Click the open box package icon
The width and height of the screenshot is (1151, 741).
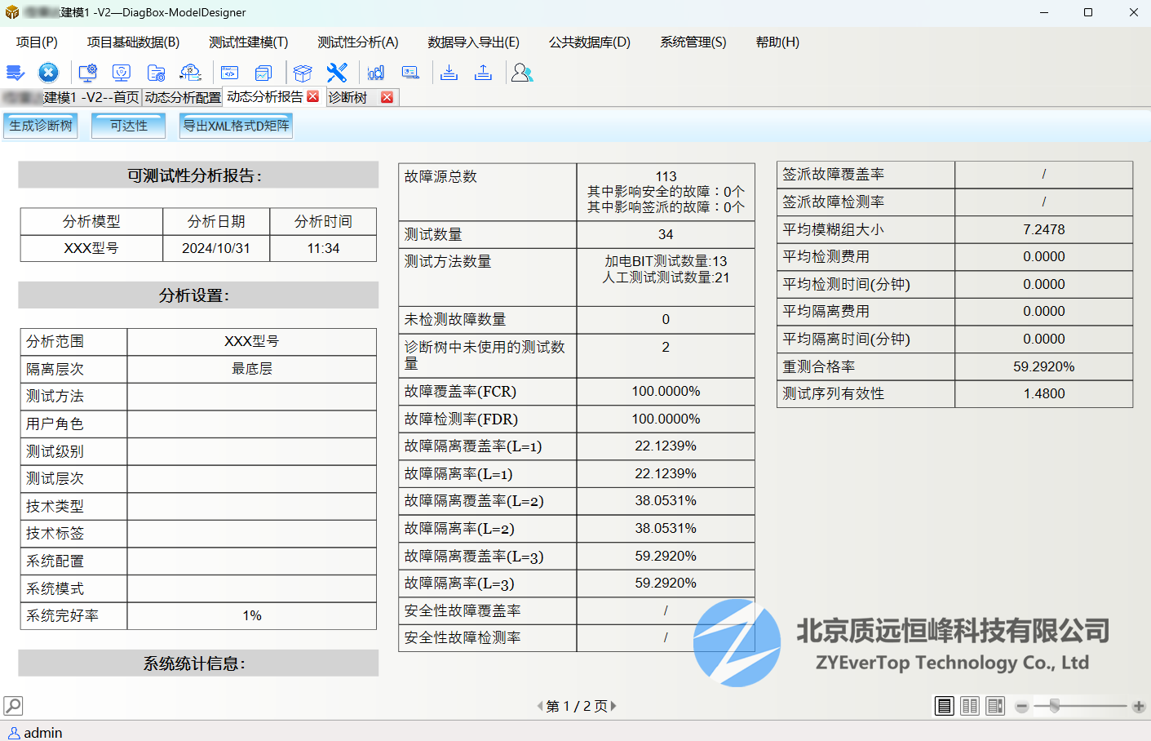pyautogui.click(x=303, y=73)
